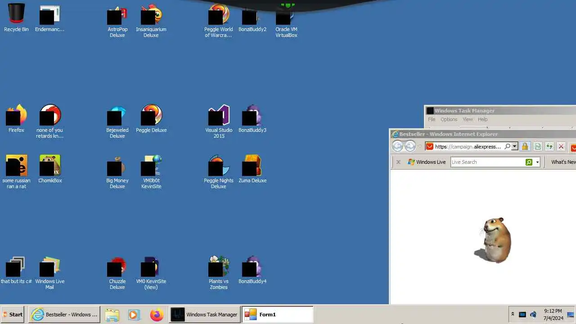Select the AstroPop Deluxe desktop icon

[117, 21]
